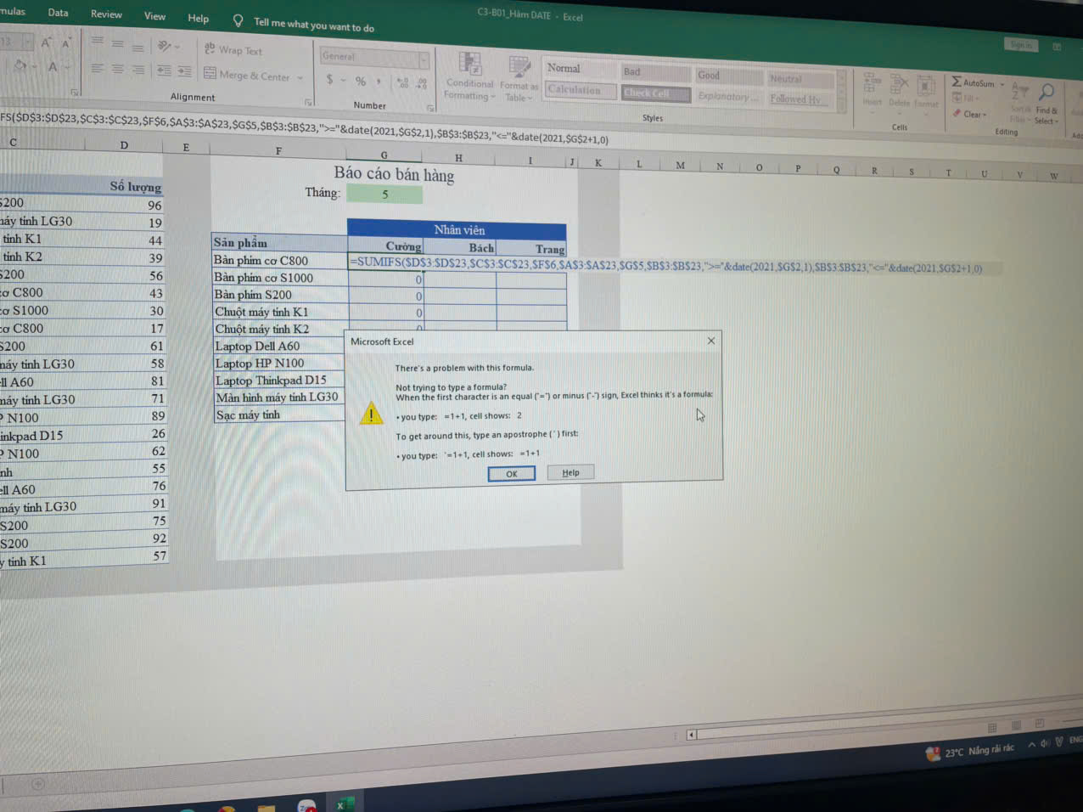Select the Nhân viên header cell
Image resolution: width=1083 pixels, height=812 pixels.
pyautogui.click(x=457, y=228)
